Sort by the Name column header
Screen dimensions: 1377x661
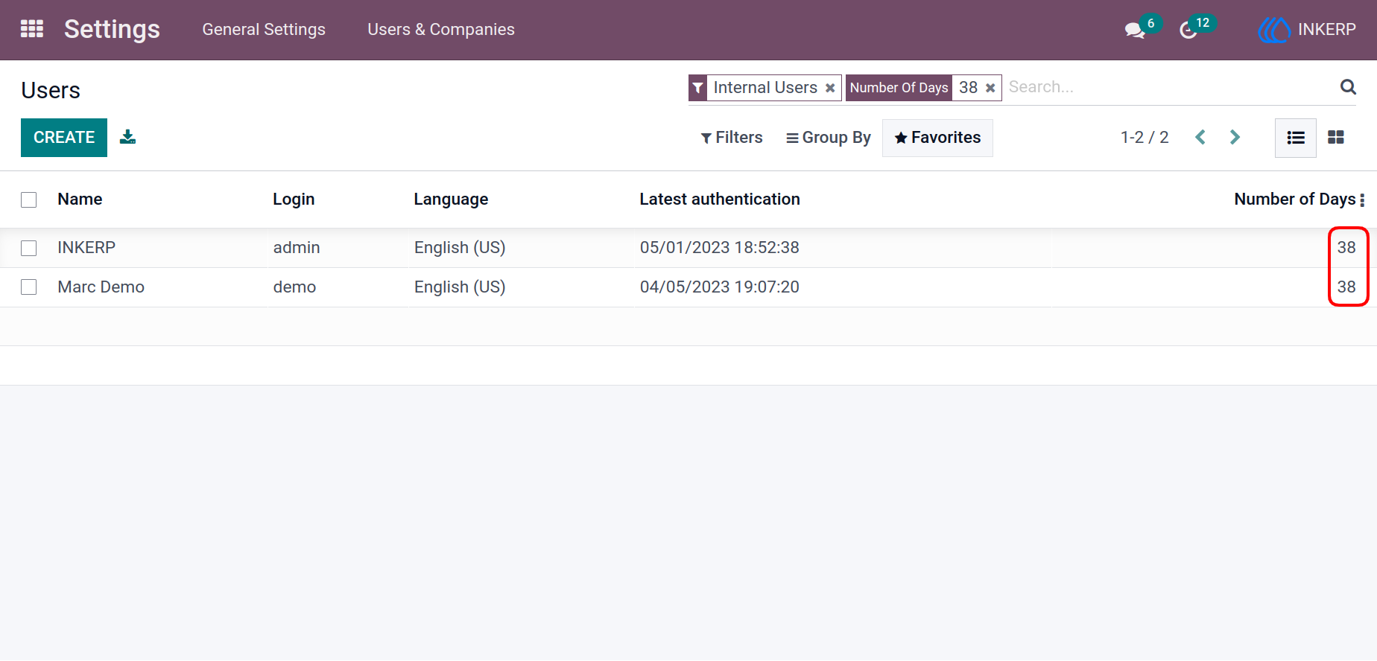[x=80, y=199]
